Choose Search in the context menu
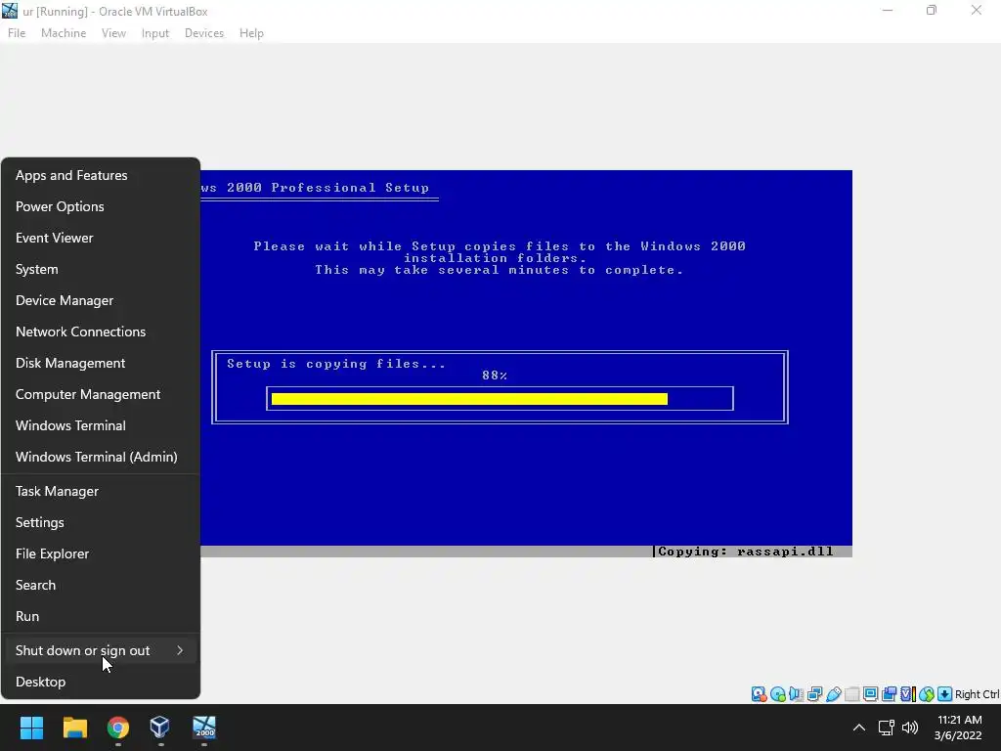 (x=101, y=585)
